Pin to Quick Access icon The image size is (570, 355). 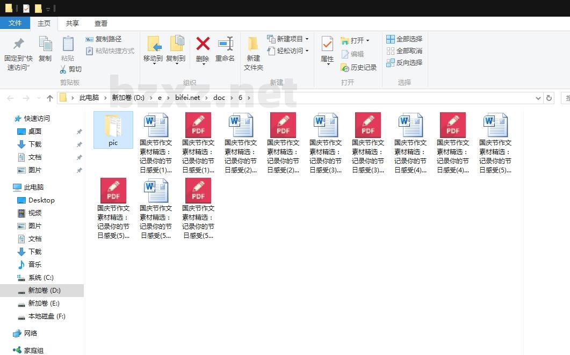(x=18, y=44)
